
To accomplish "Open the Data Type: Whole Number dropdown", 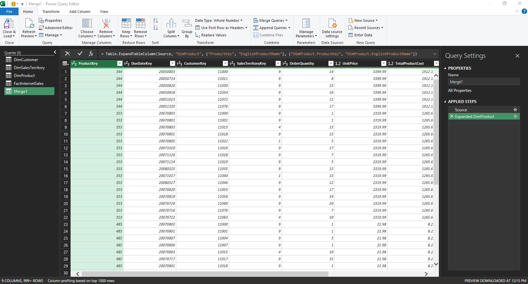I will point(218,20).
